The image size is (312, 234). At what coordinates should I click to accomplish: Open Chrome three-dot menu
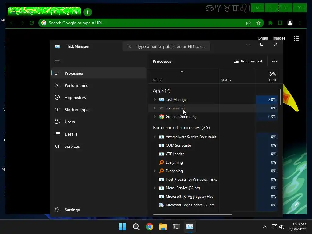click(x=300, y=23)
